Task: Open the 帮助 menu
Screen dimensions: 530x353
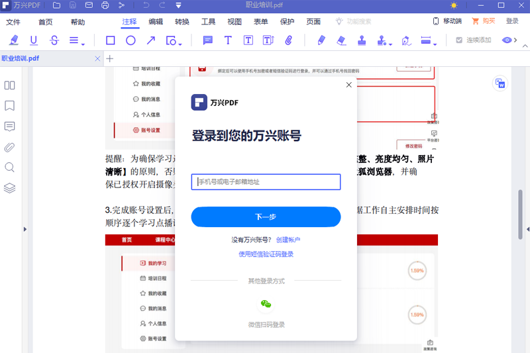Action: 78,22
